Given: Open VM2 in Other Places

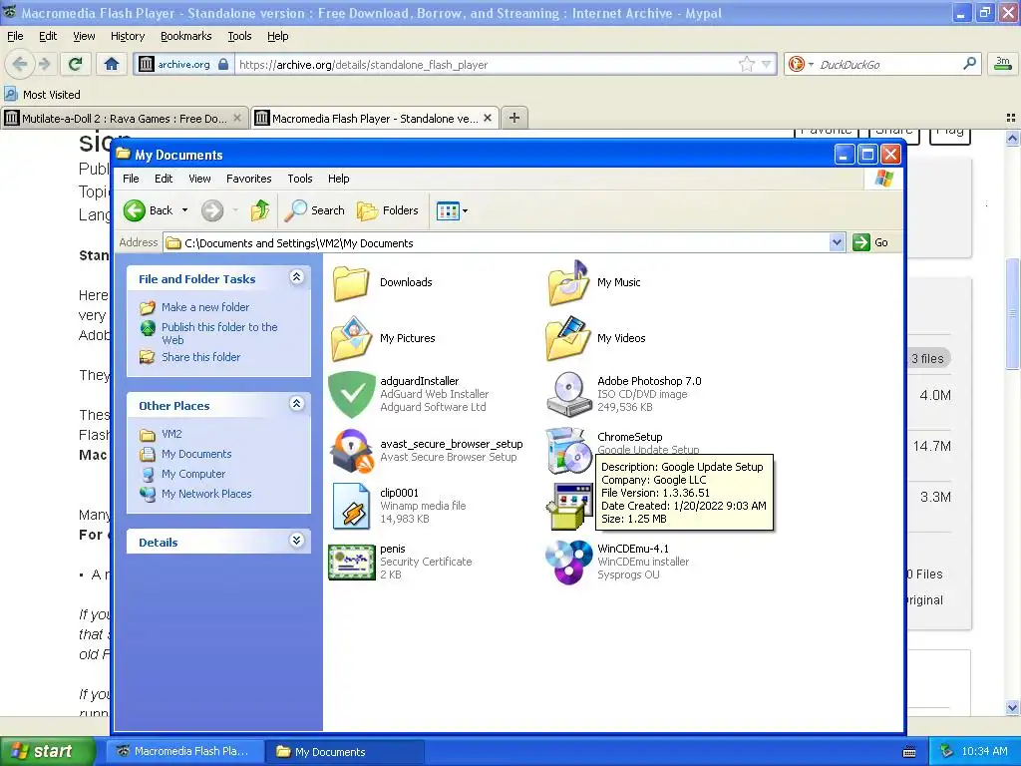Looking at the screenshot, I should coord(171,434).
